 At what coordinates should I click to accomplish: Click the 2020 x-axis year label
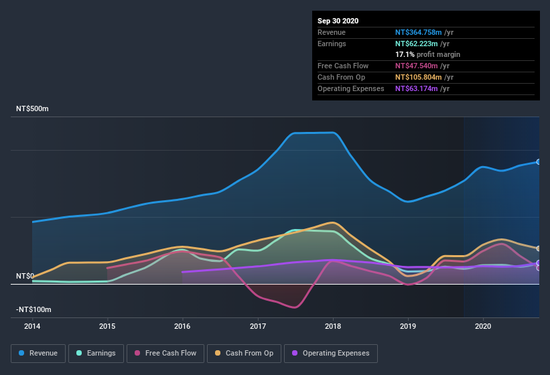click(483, 327)
